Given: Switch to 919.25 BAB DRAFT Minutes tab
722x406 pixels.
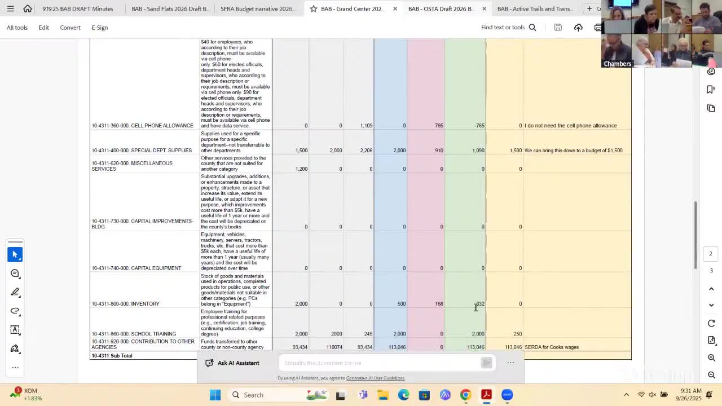Looking at the screenshot, I should pyautogui.click(x=78, y=9).
